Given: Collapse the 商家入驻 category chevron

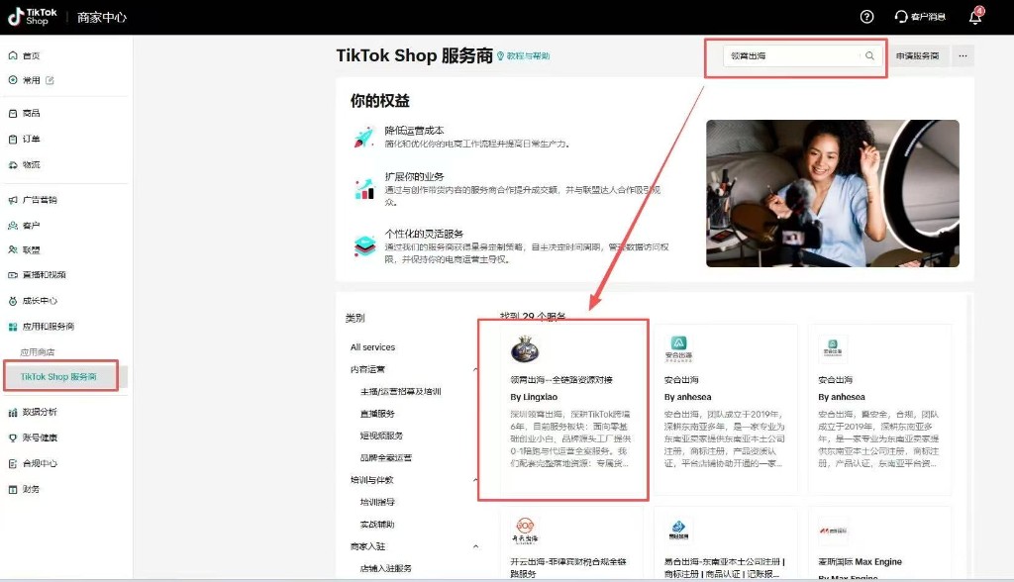Looking at the screenshot, I should 476,546.
